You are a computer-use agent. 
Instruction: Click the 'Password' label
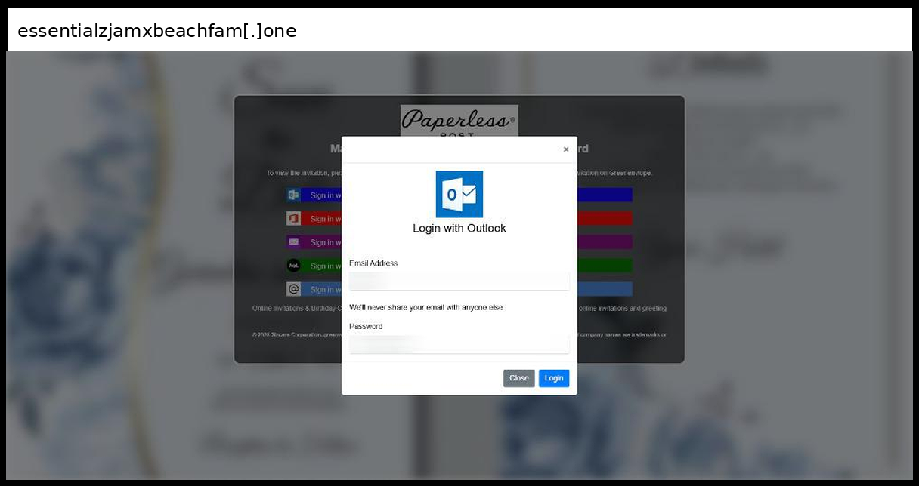366,327
